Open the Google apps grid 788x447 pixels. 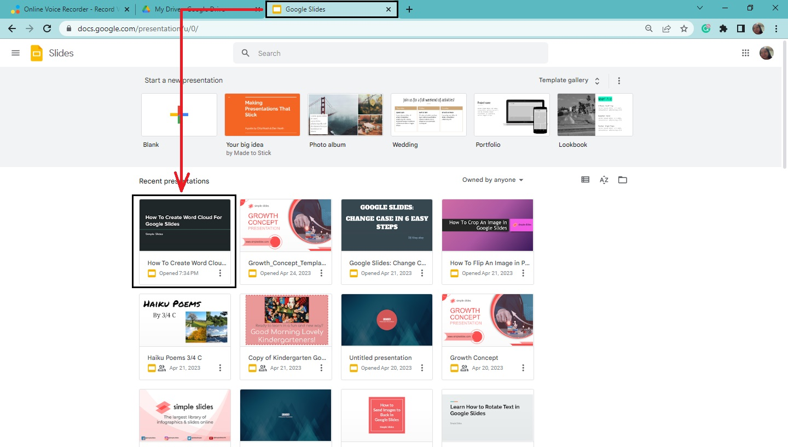745,53
